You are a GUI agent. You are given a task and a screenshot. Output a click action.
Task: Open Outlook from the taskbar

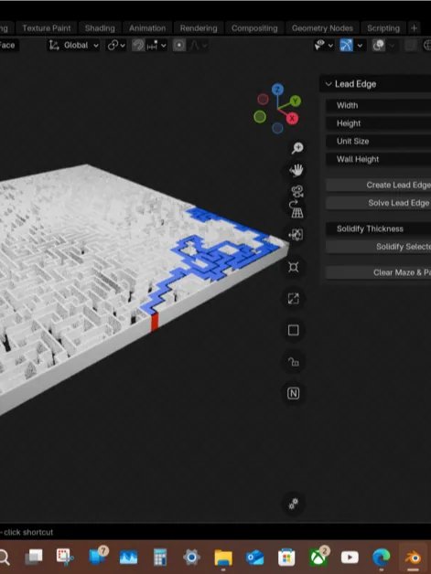[x=254, y=558]
